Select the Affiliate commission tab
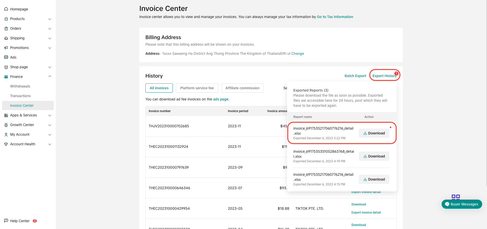This screenshot has height=229, width=487. 242,88
